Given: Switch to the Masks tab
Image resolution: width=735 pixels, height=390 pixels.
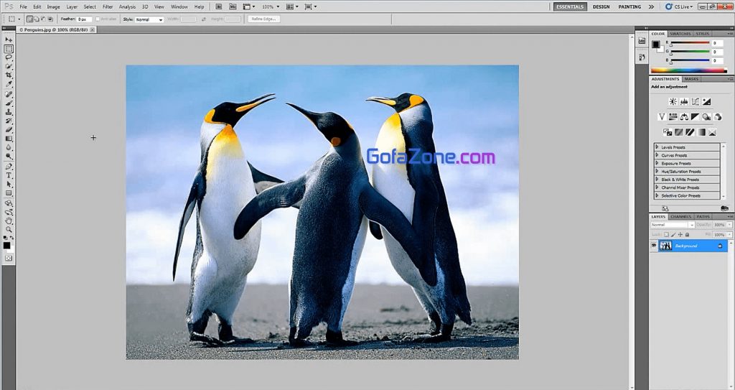Looking at the screenshot, I should coord(691,79).
